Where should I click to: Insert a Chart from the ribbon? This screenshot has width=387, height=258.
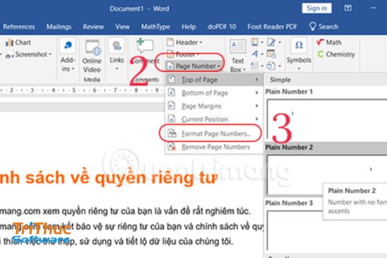[18, 43]
